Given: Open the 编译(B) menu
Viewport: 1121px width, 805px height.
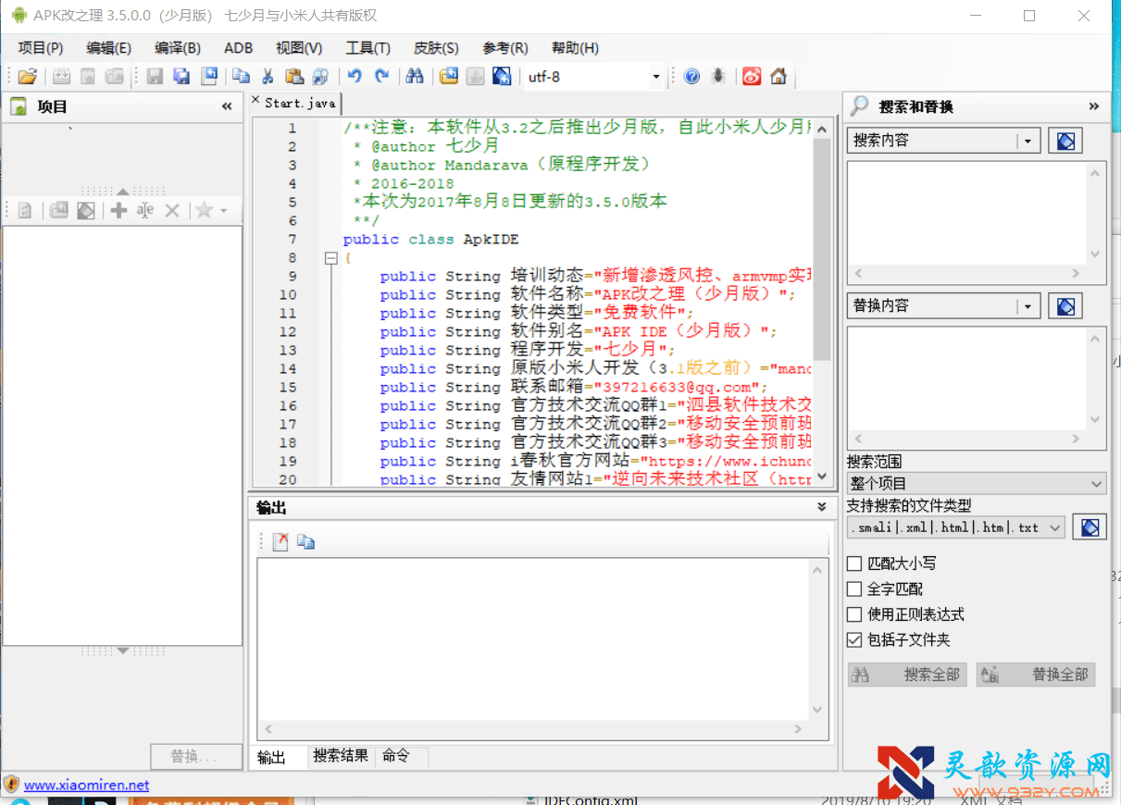Looking at the screenshot, I should 178,48.
